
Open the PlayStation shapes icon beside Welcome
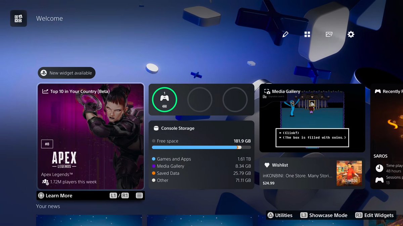[x=18, y=18]
